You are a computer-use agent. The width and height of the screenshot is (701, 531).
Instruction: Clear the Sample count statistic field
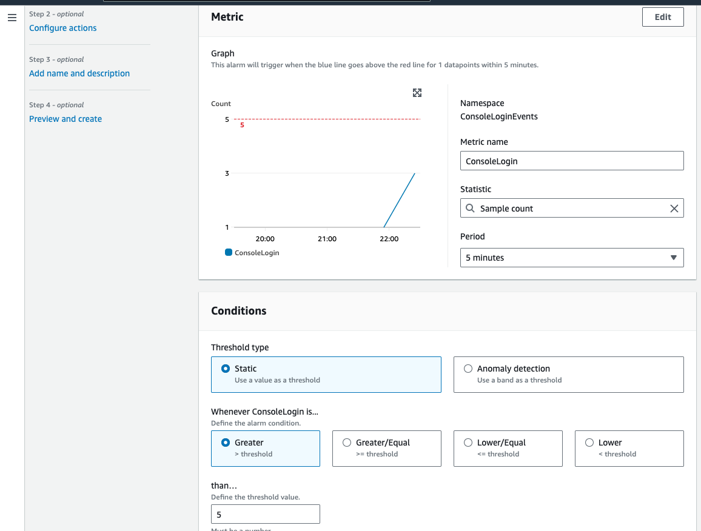pos(674,209)
